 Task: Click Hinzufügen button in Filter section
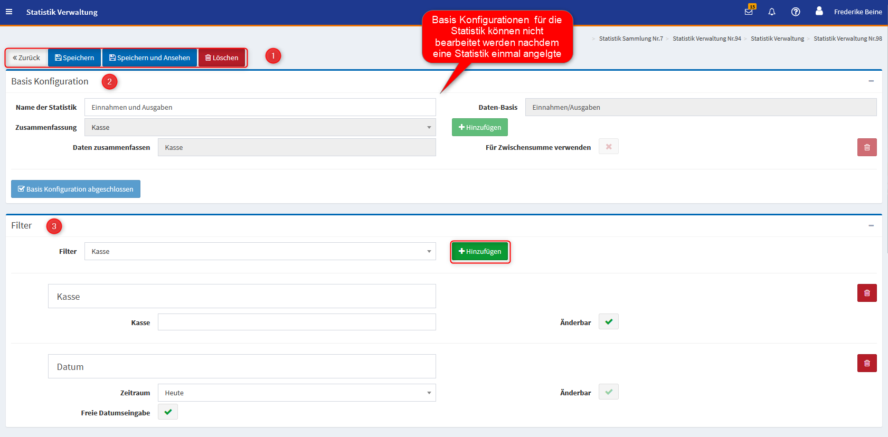(480, 252)
